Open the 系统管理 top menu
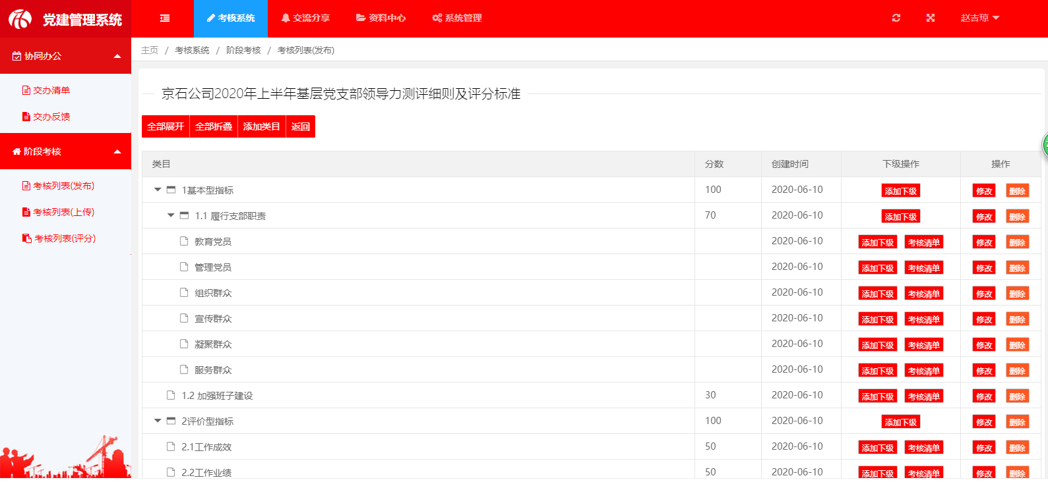Screen dimensions: 1048x482 click(457, 18)
